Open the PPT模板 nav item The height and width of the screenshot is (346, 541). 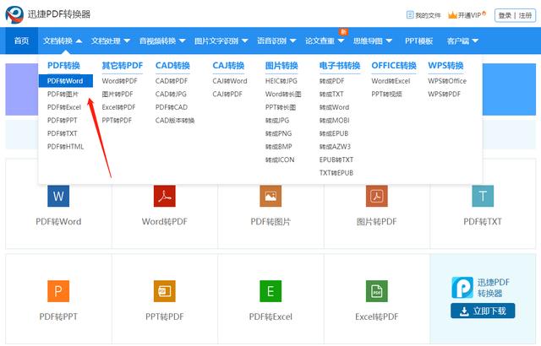(x=418, y=41)
